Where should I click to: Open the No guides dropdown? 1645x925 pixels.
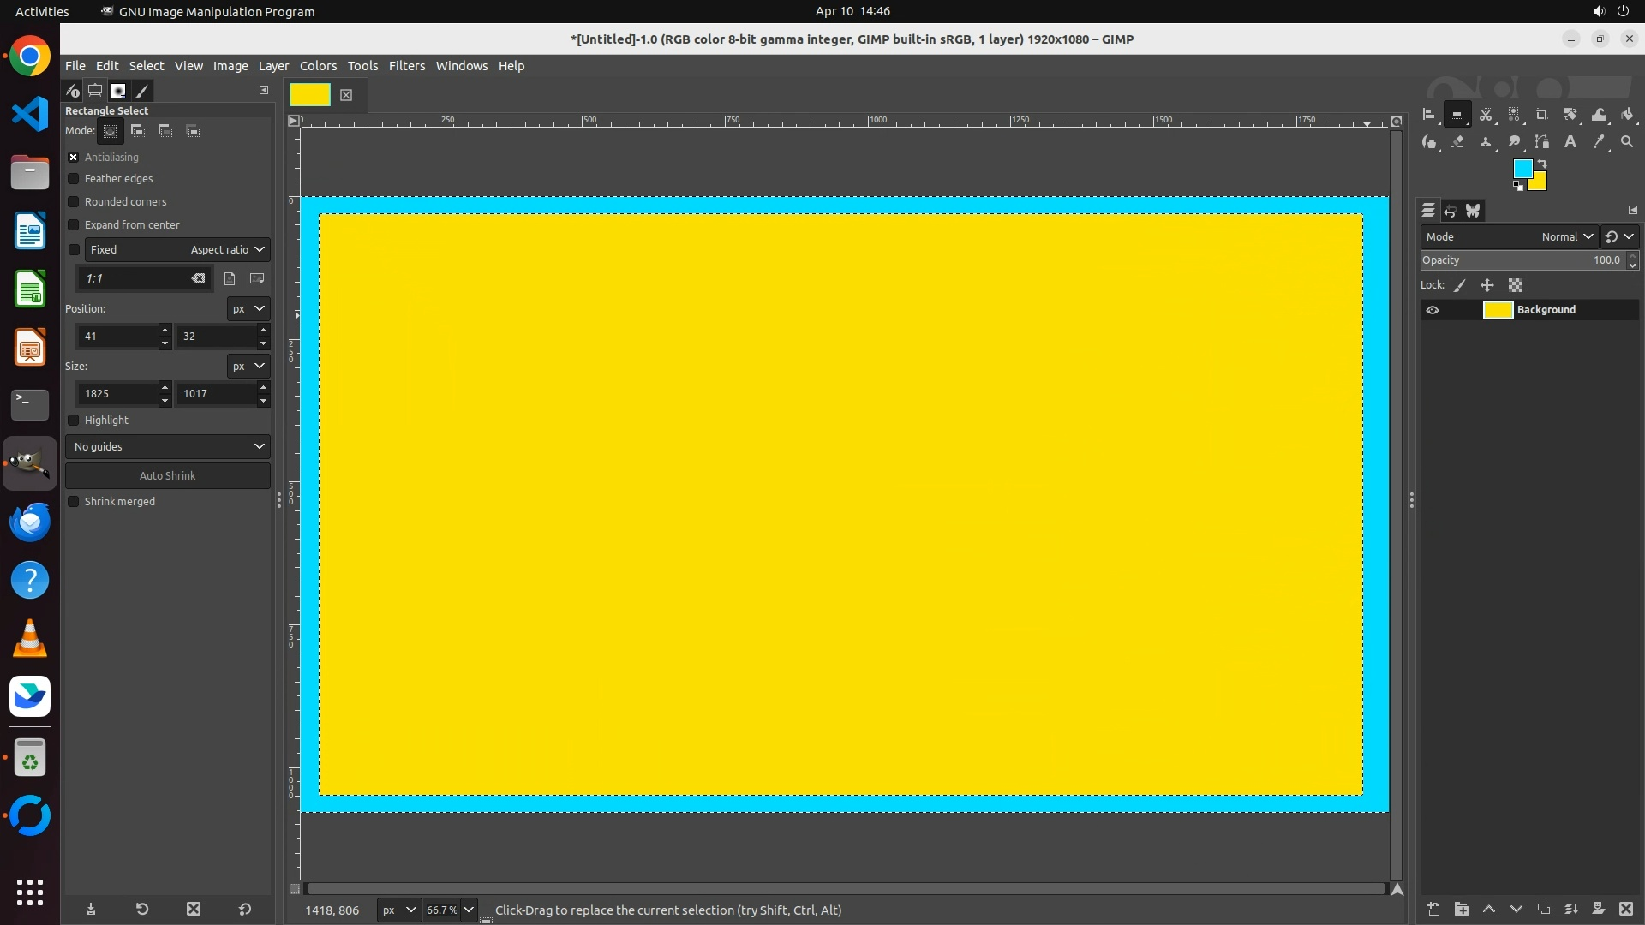click(x=168, y=446)
